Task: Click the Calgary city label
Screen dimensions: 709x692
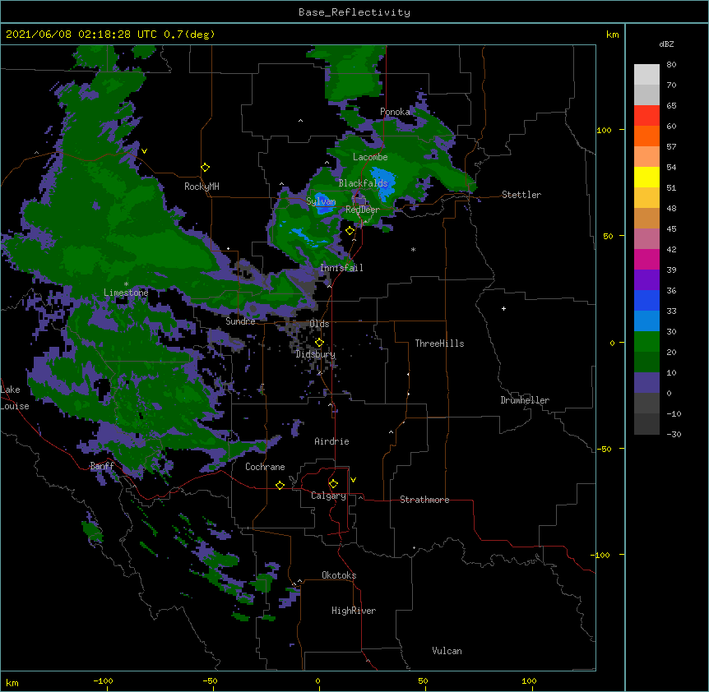Action: (328, 496)
